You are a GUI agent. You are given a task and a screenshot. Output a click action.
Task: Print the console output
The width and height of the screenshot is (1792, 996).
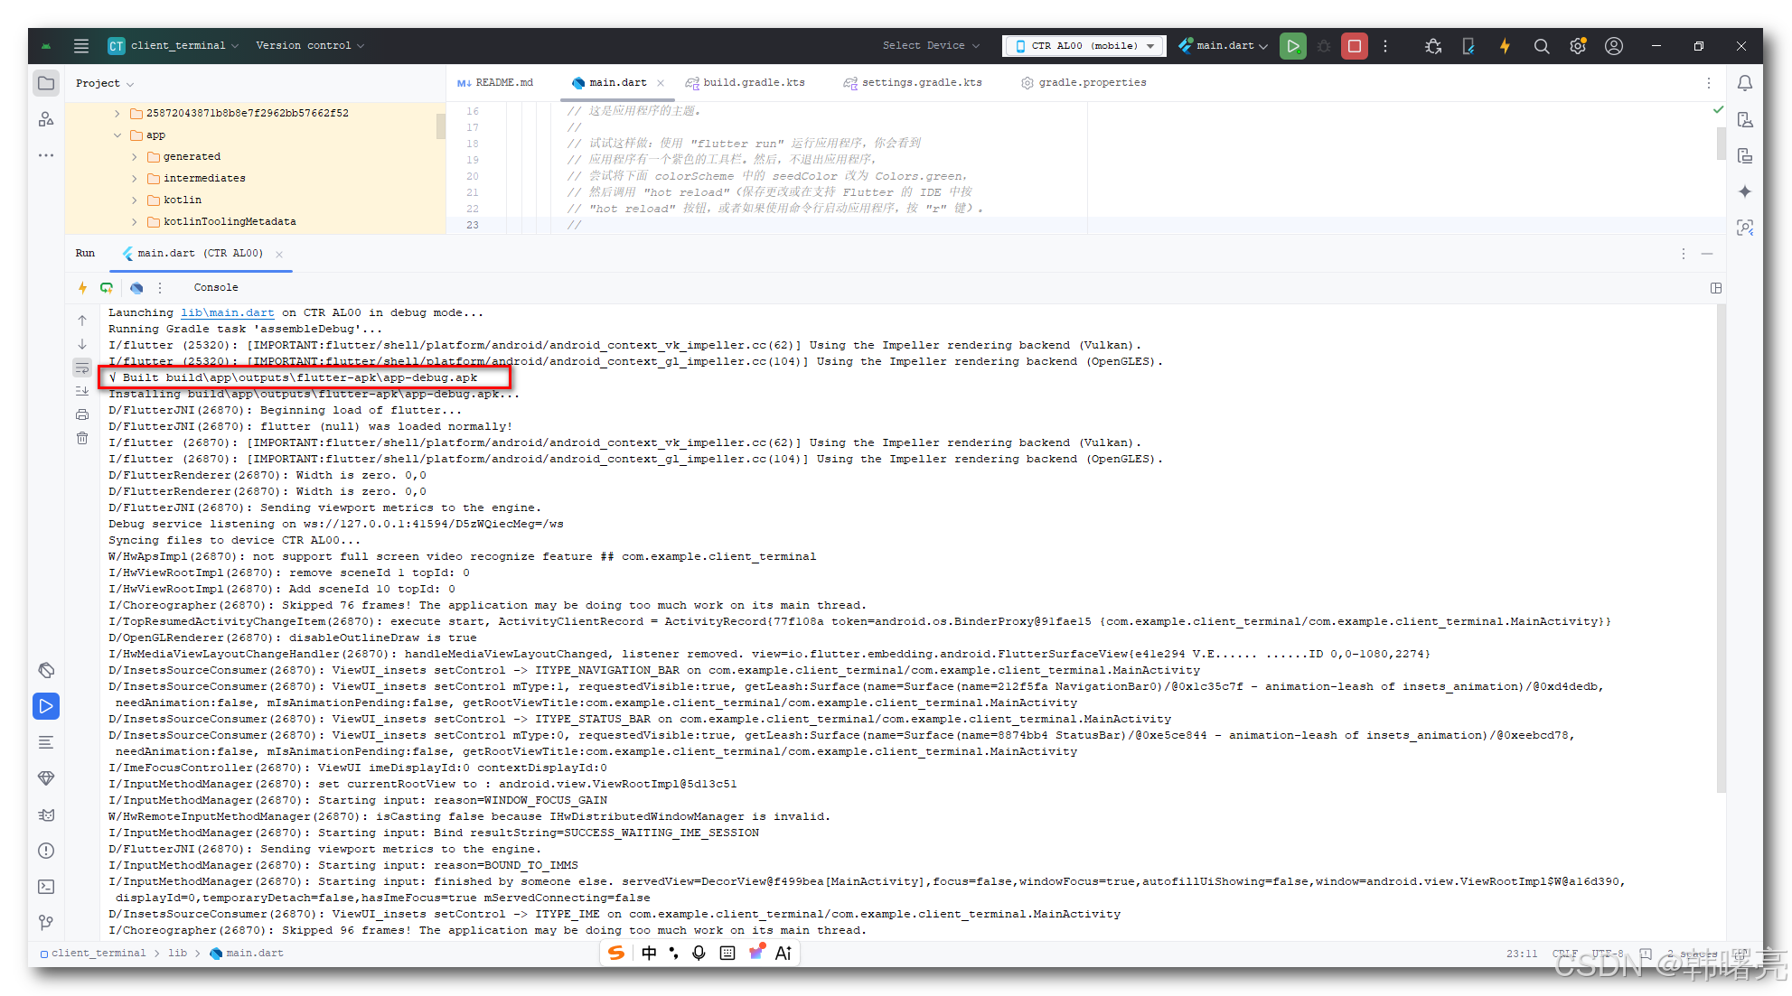coord(82,414)
